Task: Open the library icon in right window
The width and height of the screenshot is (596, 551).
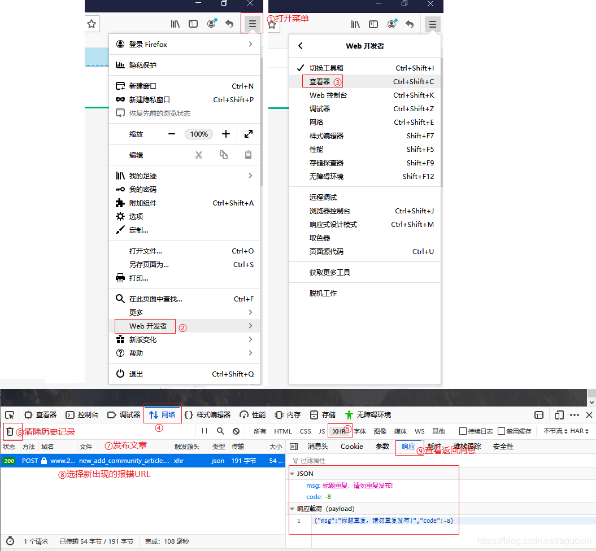Action: 355,24
